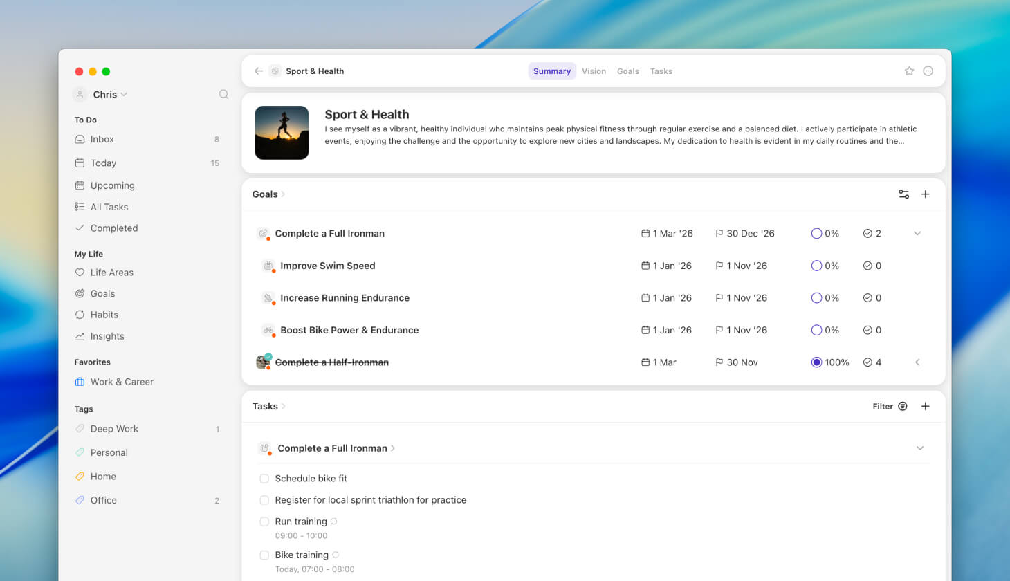The image size is (1010, 581).
Task: Click the Improve Swim Speed goal icon
Action: pos(268,266)
